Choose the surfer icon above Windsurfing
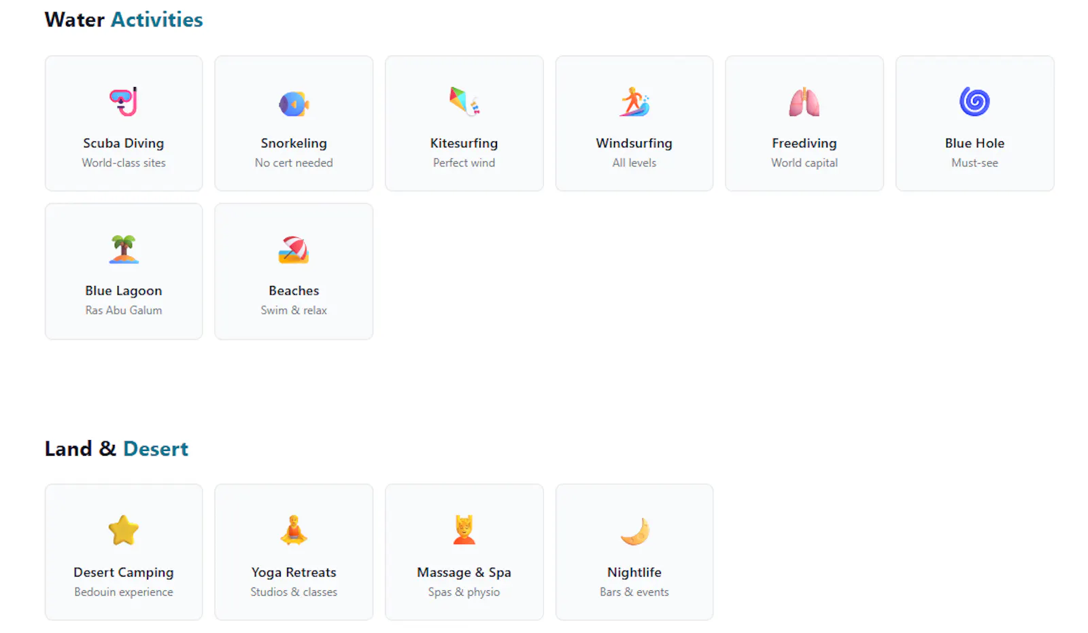 [x=634, y=102]
